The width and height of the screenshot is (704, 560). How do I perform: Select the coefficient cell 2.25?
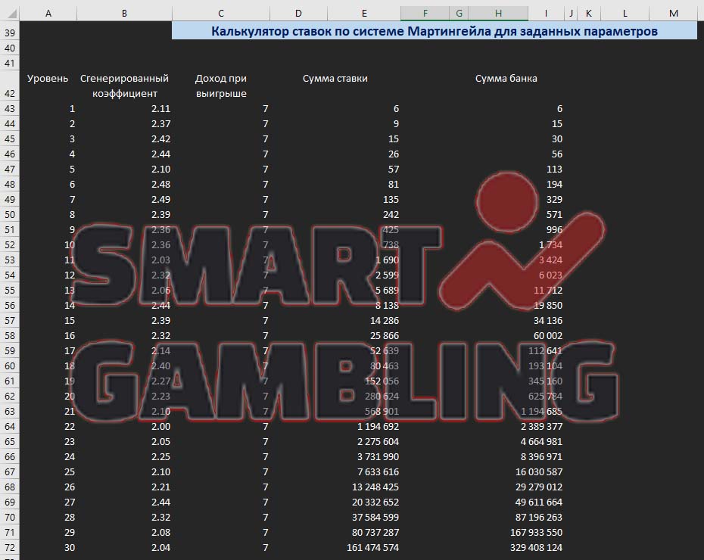[124, 457]
